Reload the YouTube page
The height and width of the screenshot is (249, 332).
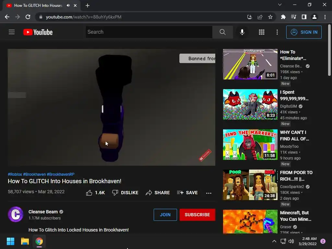(x=28, y=17)
